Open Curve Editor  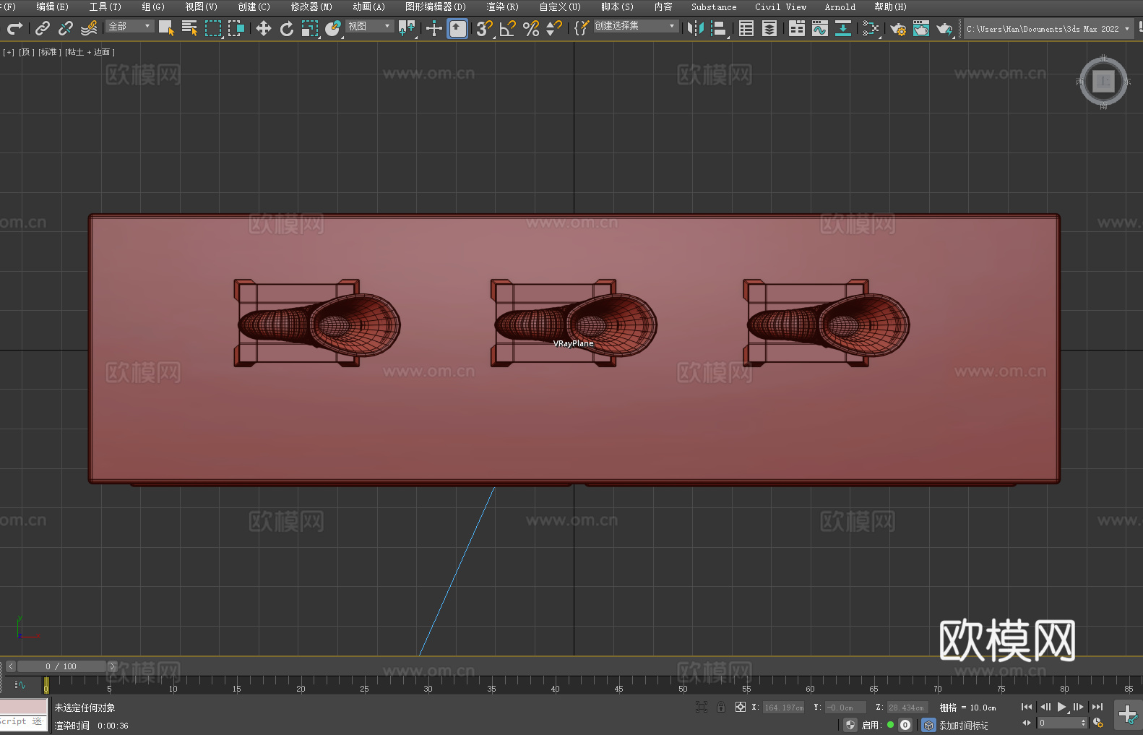click(x=820, y=28)
